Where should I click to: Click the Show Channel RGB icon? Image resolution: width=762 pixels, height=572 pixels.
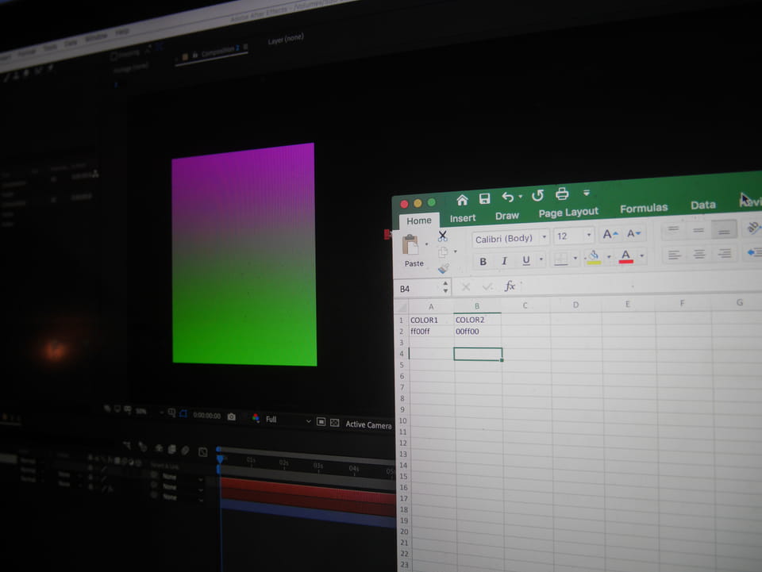coord(256,417)
